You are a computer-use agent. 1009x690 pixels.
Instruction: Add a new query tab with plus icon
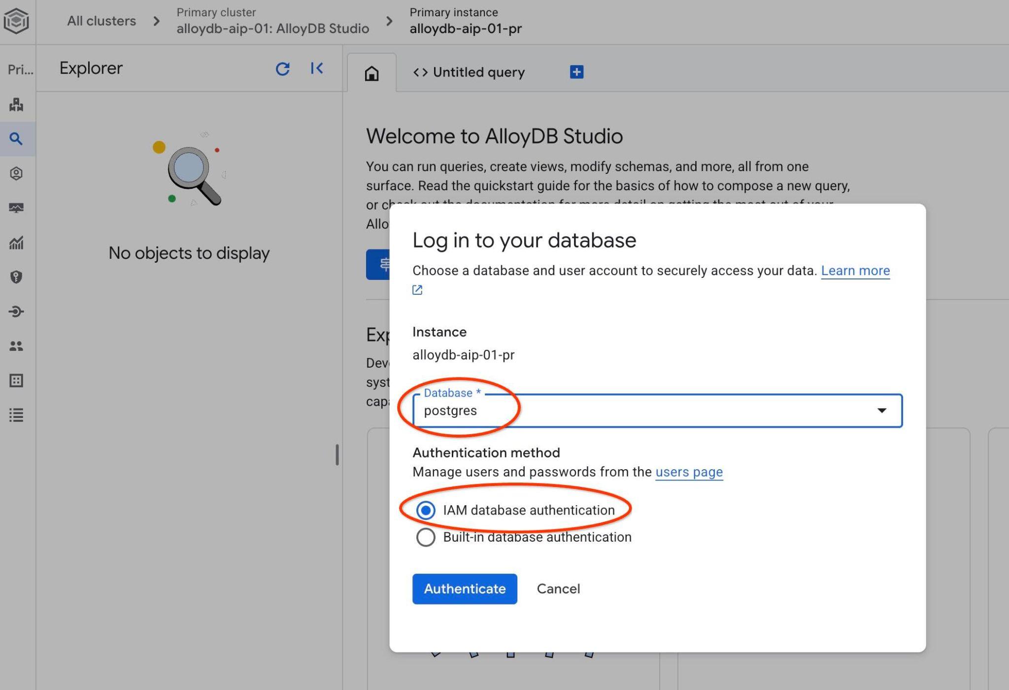pos(576,72)
